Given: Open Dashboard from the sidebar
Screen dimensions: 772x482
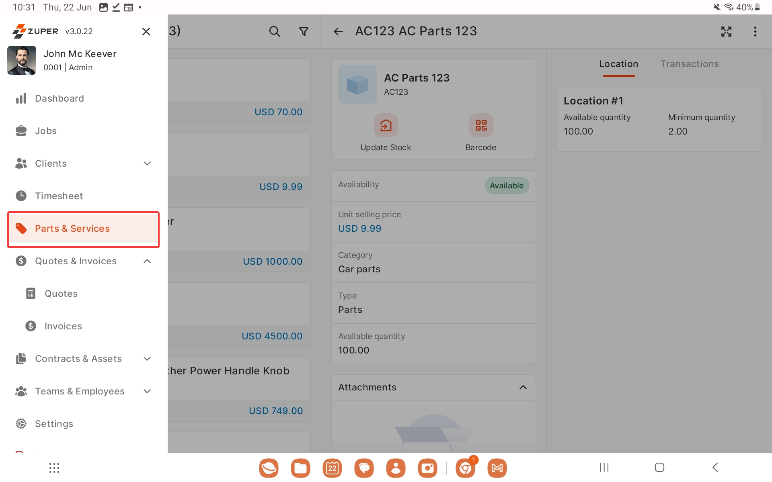Looking at the screenshot, I should (60, 98).
